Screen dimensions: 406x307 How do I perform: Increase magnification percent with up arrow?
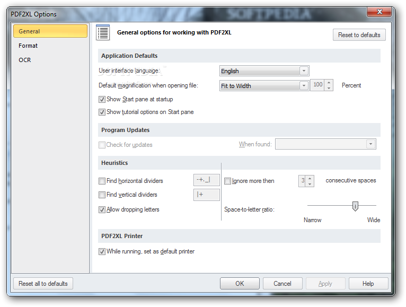click(329, 82)
